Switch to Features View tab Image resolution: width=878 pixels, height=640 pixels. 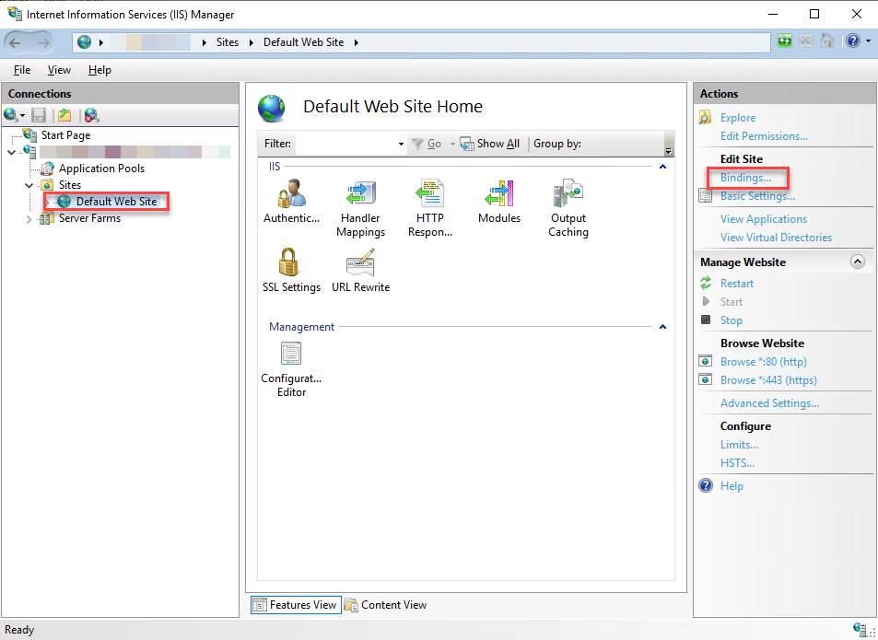coord(296,605)
